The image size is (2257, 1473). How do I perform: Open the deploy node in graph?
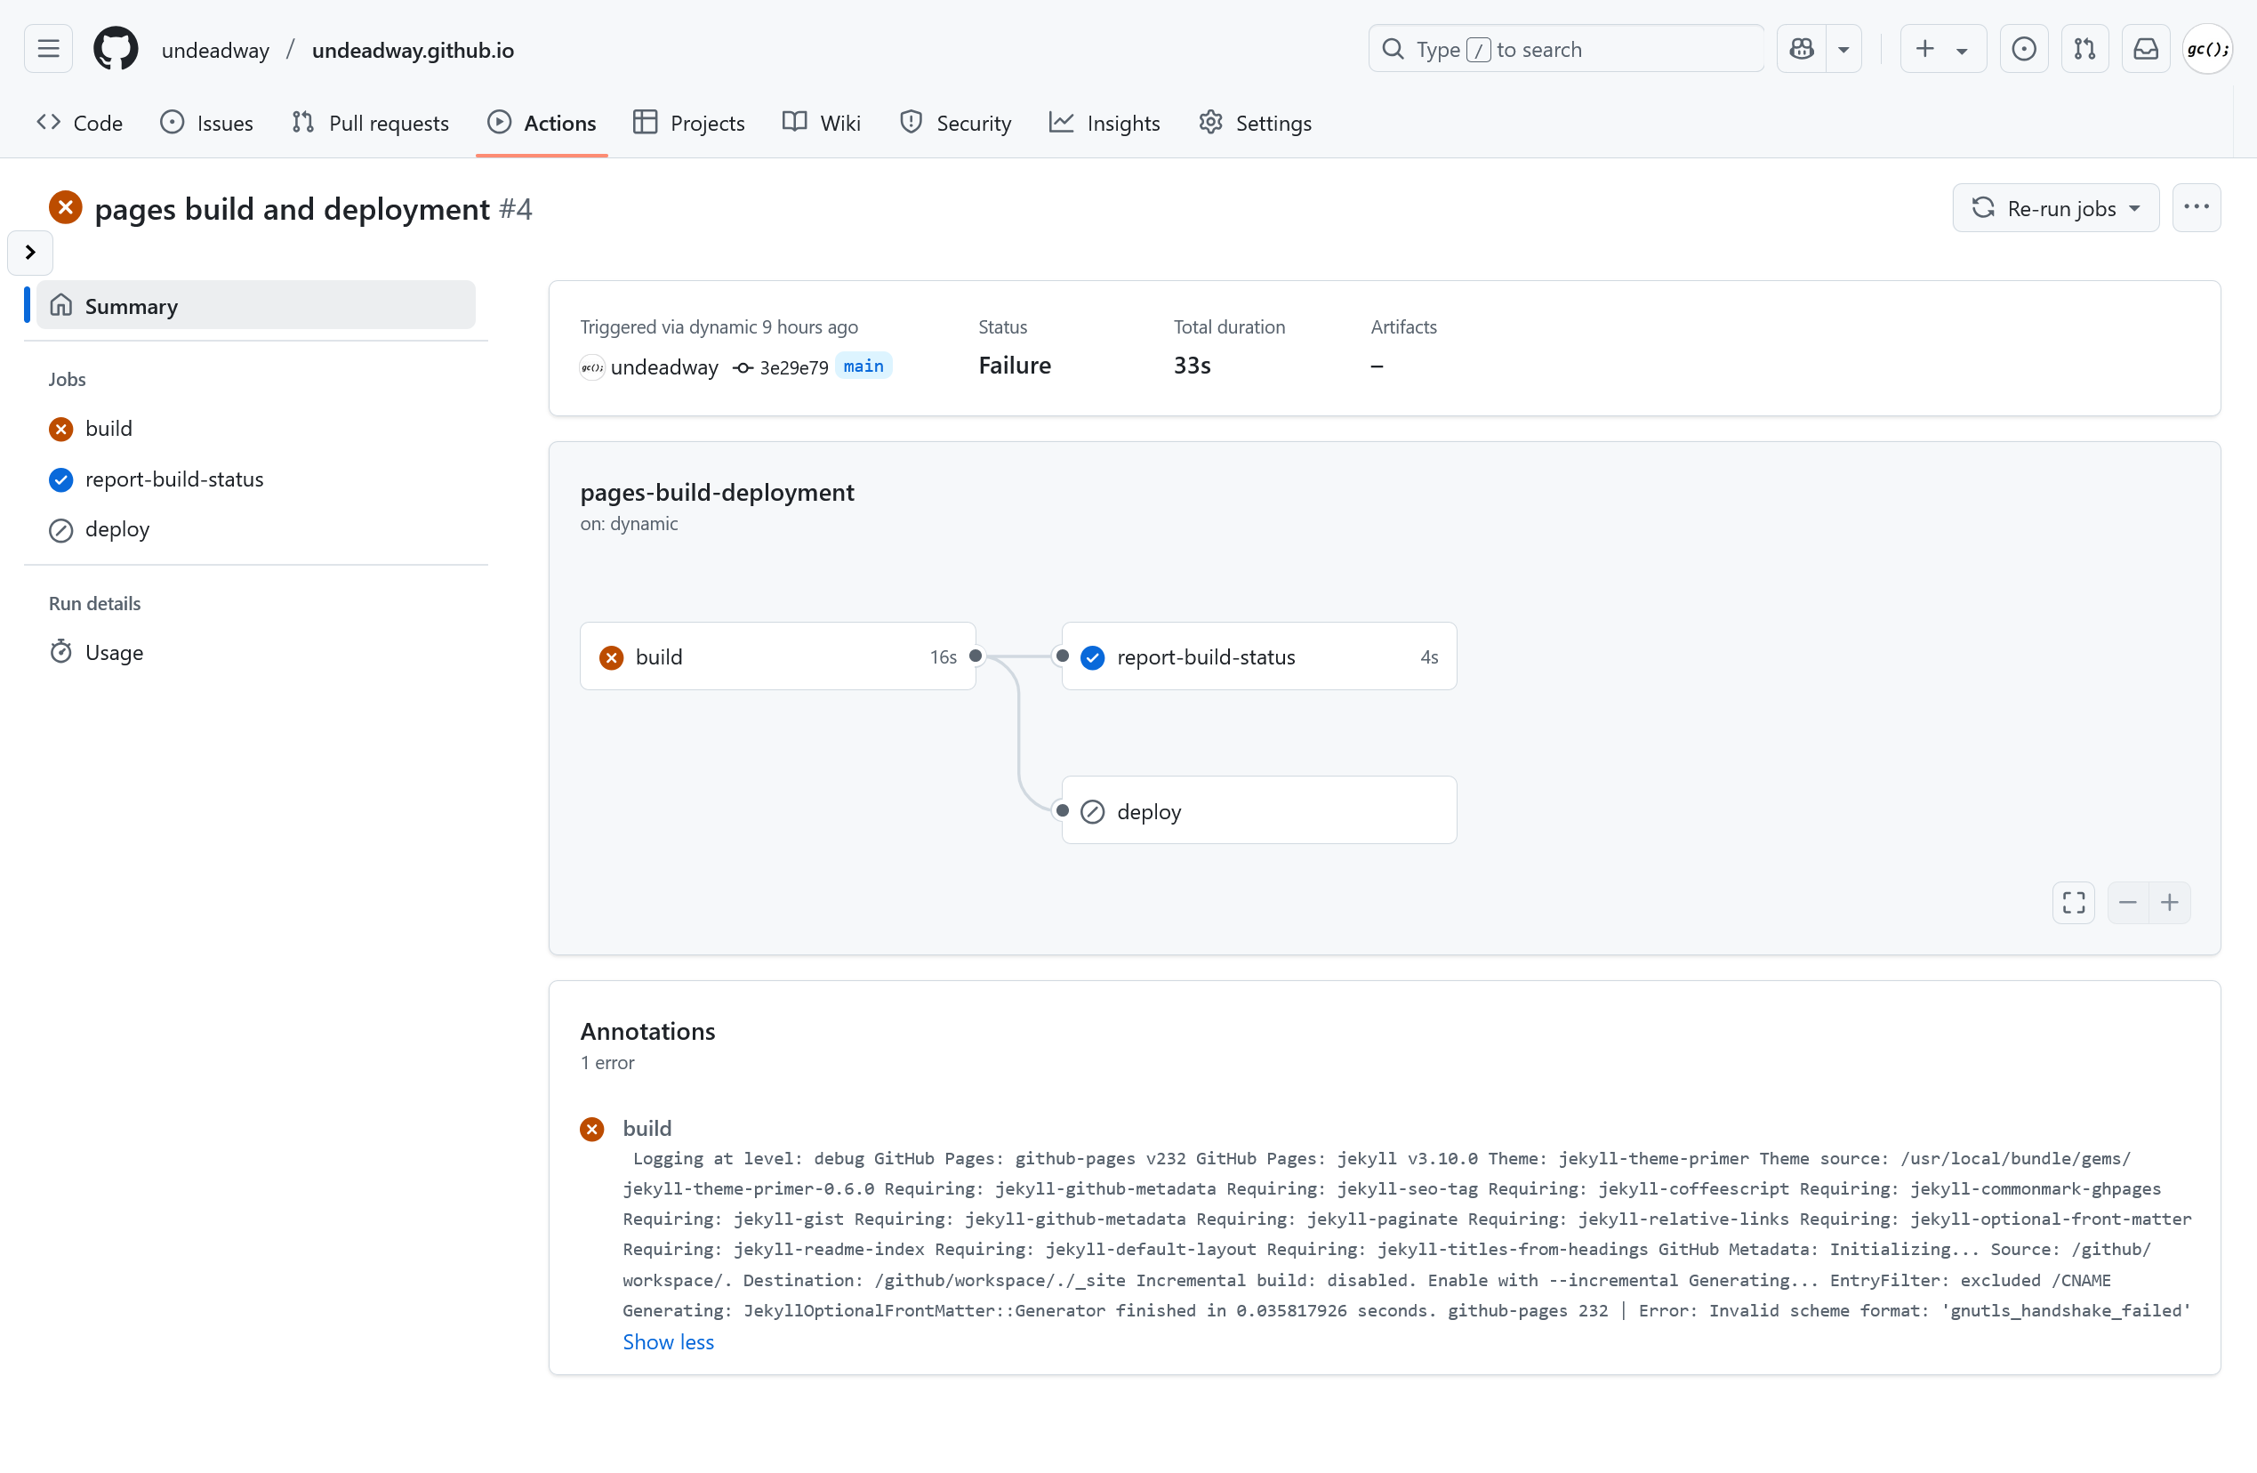(1259, 811)
